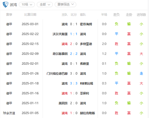This screenshot has height=118, width=149.
Task: Open the 沃尔夫斯堡 team link
Action: pyautogui.click(x=60, y=34)
